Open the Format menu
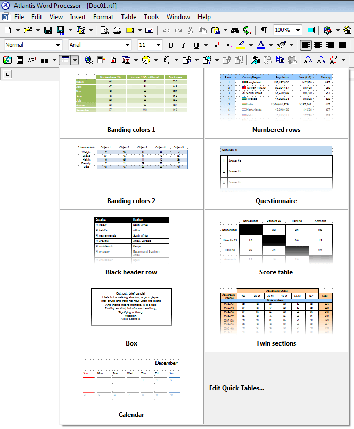 [x=103, y=17]
